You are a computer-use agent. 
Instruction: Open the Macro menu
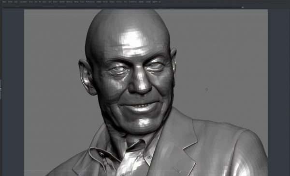(55, 2)
